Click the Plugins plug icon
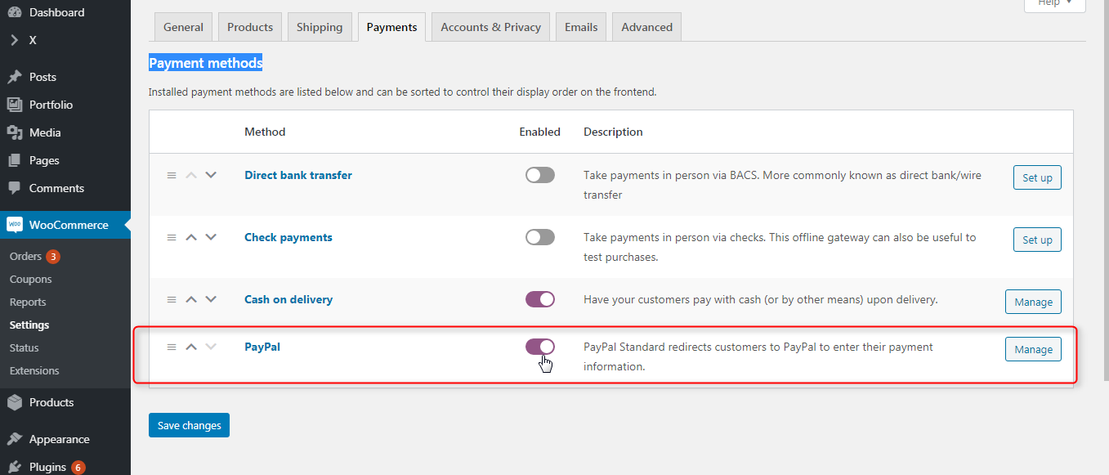Viewport: 1109px width, 475px height. point(15,467)
